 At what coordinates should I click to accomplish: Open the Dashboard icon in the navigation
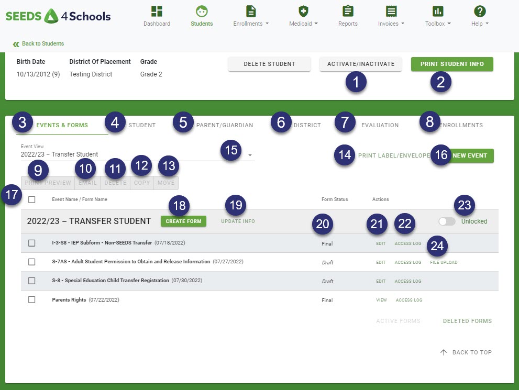click(x=157, y=11)
